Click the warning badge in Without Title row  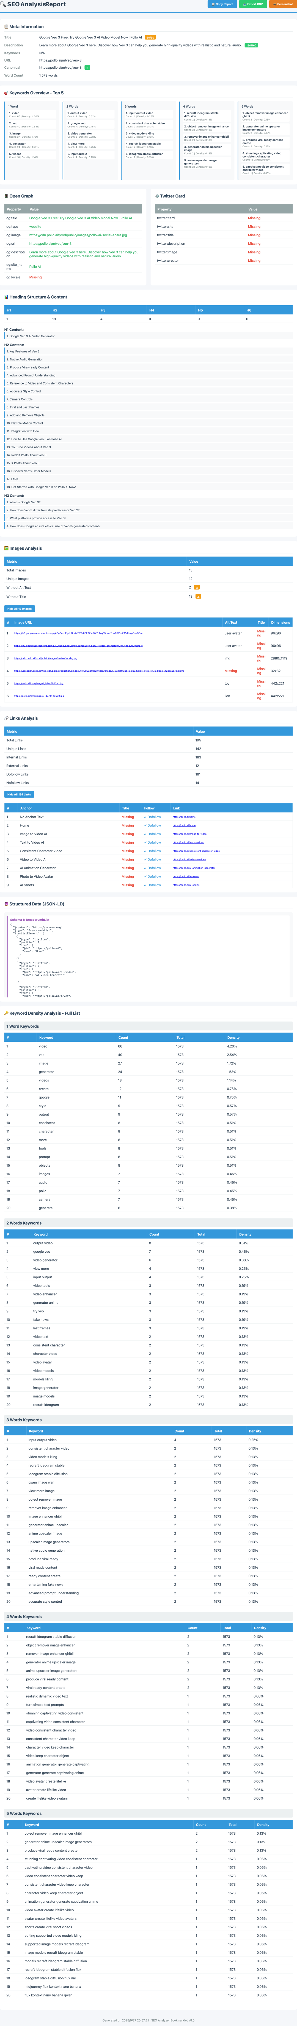coord(198,596)
